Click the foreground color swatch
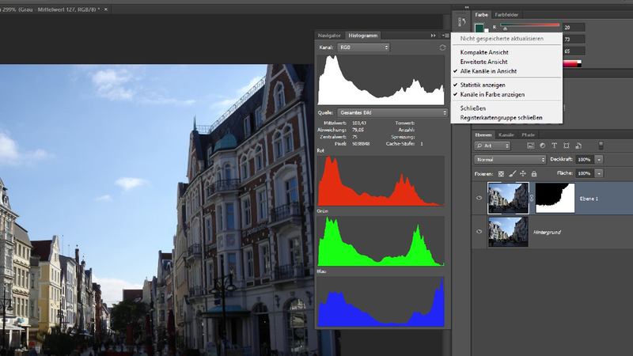633x356 pixels. [479, 28]
